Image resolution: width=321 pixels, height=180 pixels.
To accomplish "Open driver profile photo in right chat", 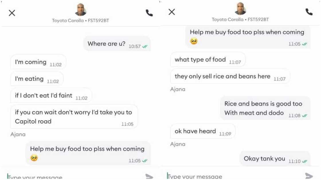I will click(240, 9).
